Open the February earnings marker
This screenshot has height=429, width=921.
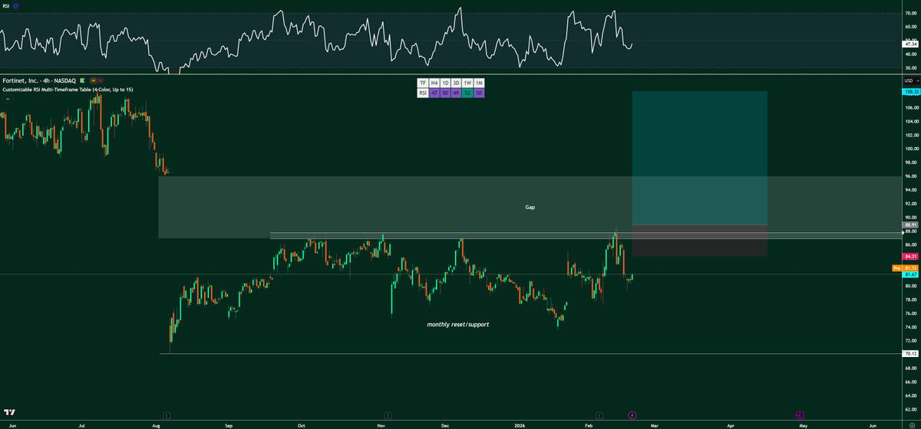pyautogui.click(x=599, y=414)
